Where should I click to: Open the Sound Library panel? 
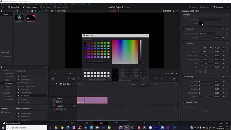(x=60, y=7)
